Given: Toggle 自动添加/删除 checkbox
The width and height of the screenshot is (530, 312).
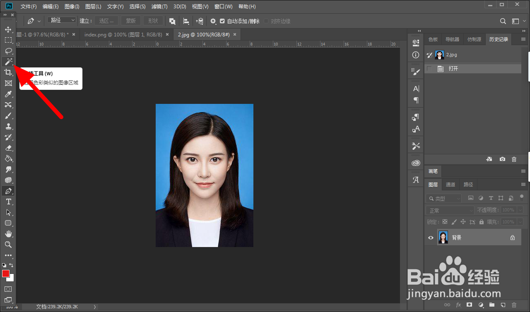Looking at the screenshot, I should [222, 21].
